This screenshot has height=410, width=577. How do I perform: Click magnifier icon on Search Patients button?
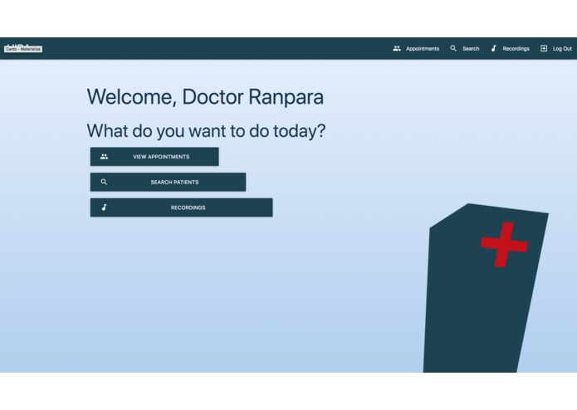tap(104, 182)
